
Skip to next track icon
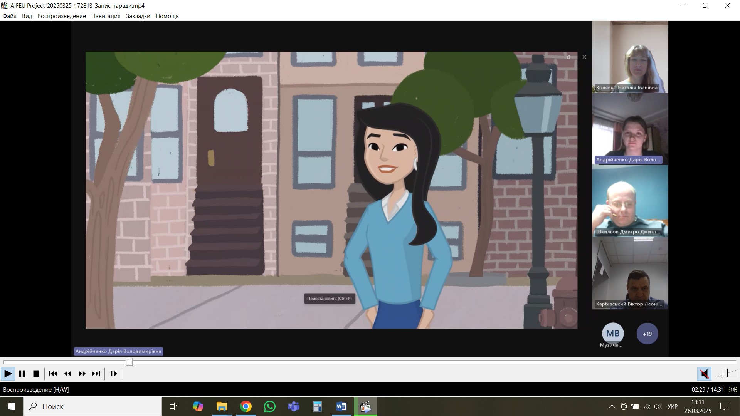(96, 374)
